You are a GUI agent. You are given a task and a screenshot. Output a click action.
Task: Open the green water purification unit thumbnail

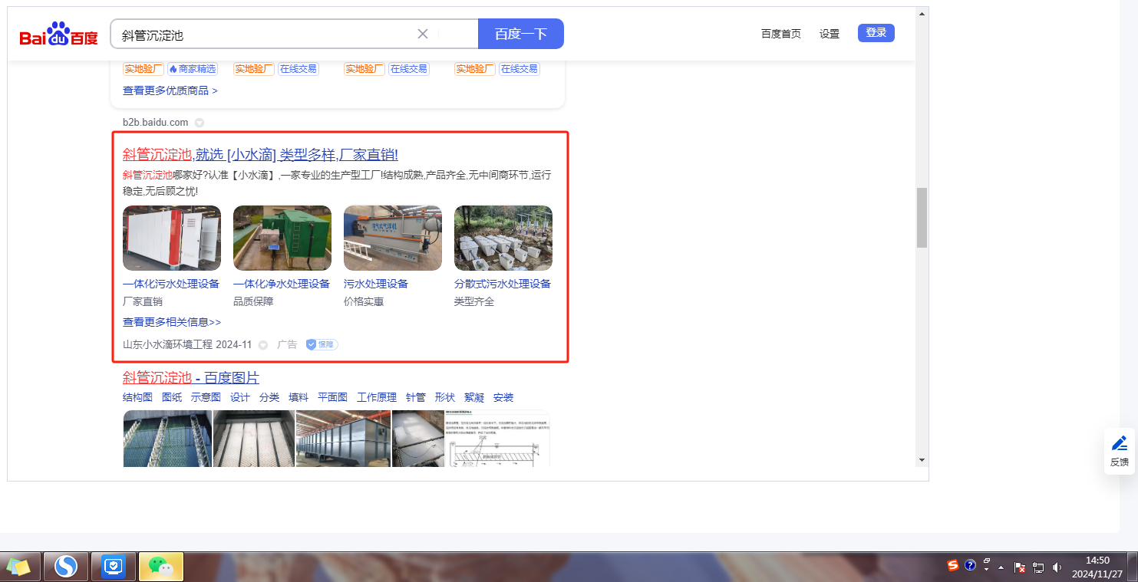[282, 238]
